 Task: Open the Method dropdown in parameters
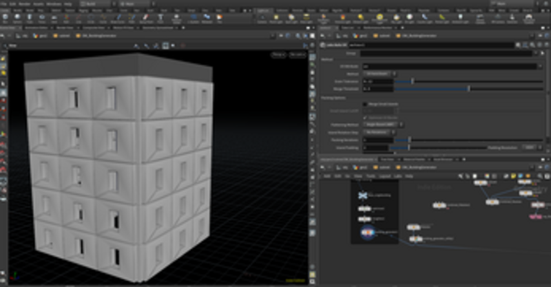379,73
